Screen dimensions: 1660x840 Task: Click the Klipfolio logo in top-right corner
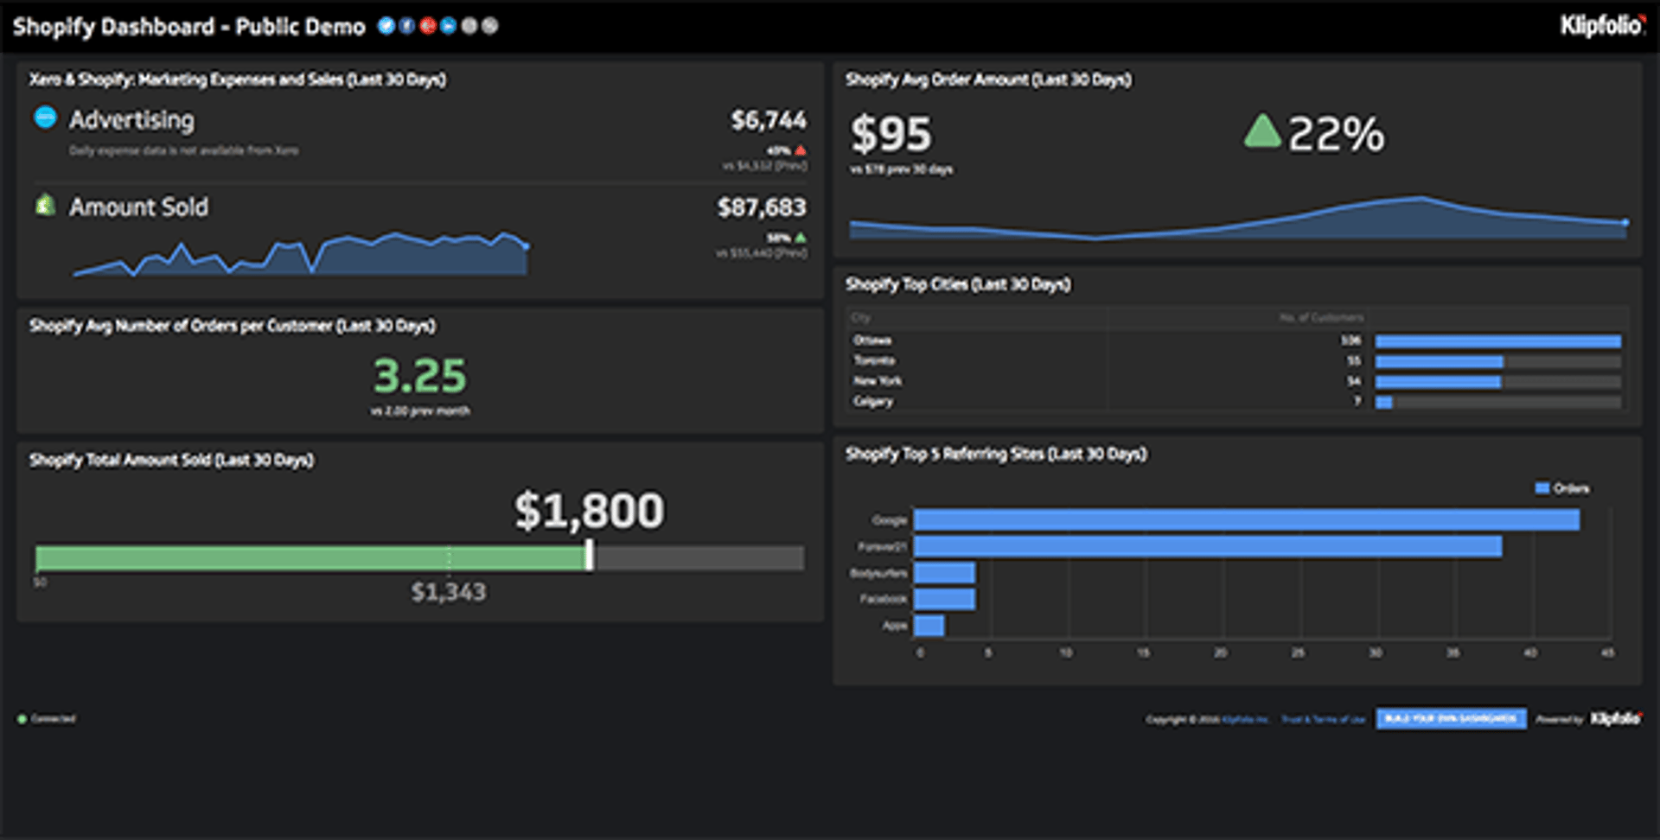1602,26
